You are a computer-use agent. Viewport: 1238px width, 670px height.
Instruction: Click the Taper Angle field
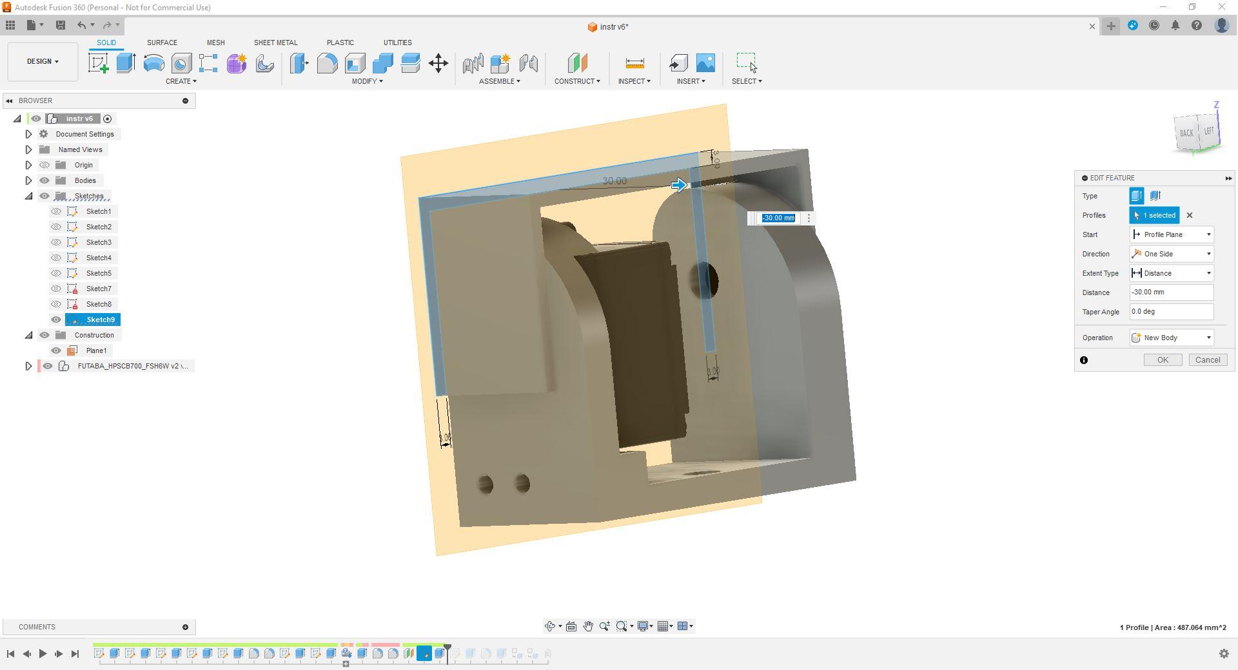coord(1172,312)
